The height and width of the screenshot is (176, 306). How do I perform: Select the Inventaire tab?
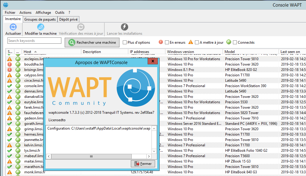13,19
